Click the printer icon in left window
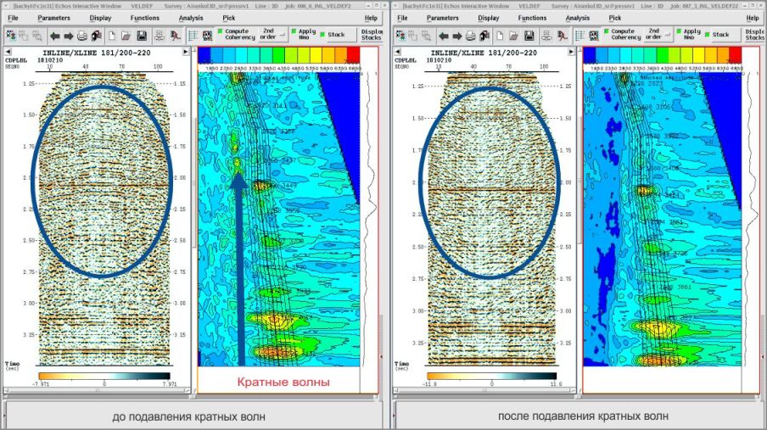The image size is (767, 430). (82, 36)
